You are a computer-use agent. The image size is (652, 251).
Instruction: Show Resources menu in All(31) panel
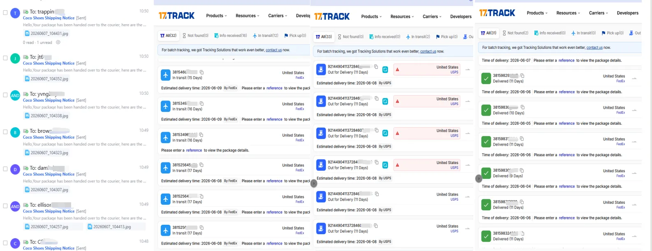click(x=568, y=13)
